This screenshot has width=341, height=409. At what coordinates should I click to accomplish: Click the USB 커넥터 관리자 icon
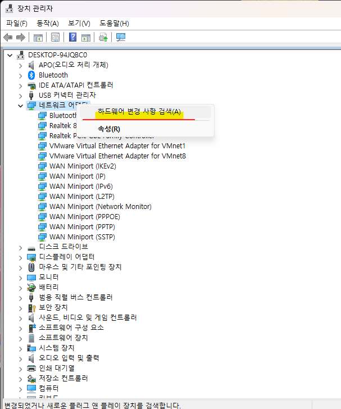pos(31,96)
